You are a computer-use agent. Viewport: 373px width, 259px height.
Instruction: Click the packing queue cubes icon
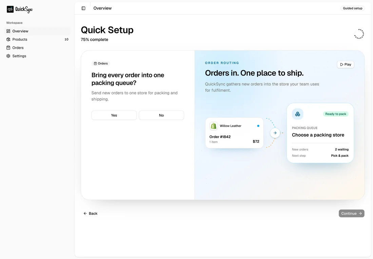(x=298, y=114)
